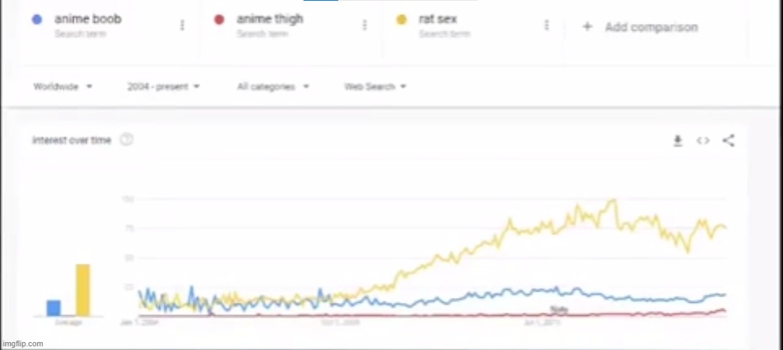Open the Web Search type dropdown
The width and height of the screenshot is (783, 350).
(375, 86)
